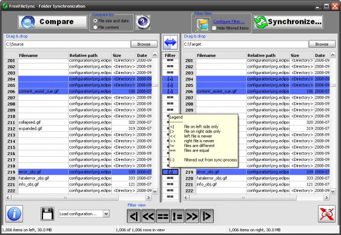Sort right grid by Filename header

pos(221,55)
